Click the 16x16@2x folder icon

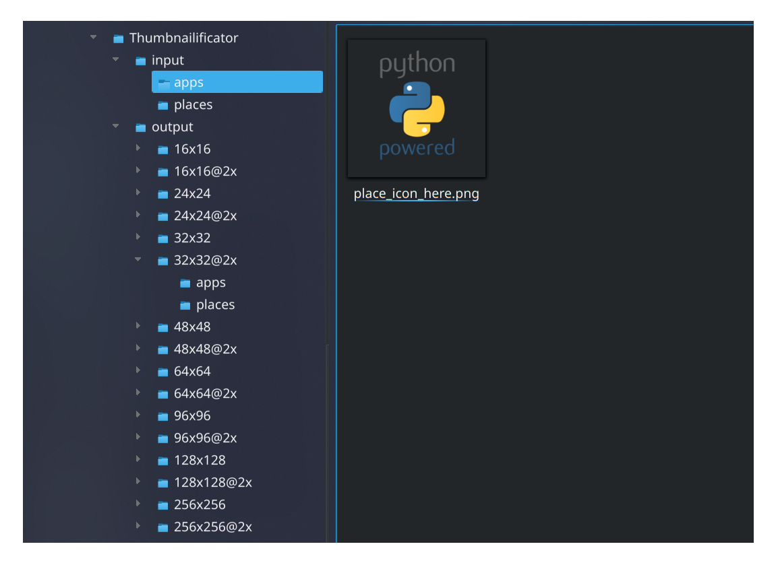click(162, 172)
